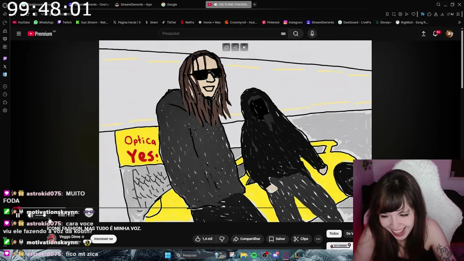Open the M icon in browser sidebar
Viewport: 464px width, 261px height.
coord(5,47)
